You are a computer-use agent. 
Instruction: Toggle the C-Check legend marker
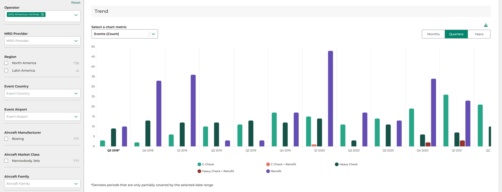click(199, 164)
